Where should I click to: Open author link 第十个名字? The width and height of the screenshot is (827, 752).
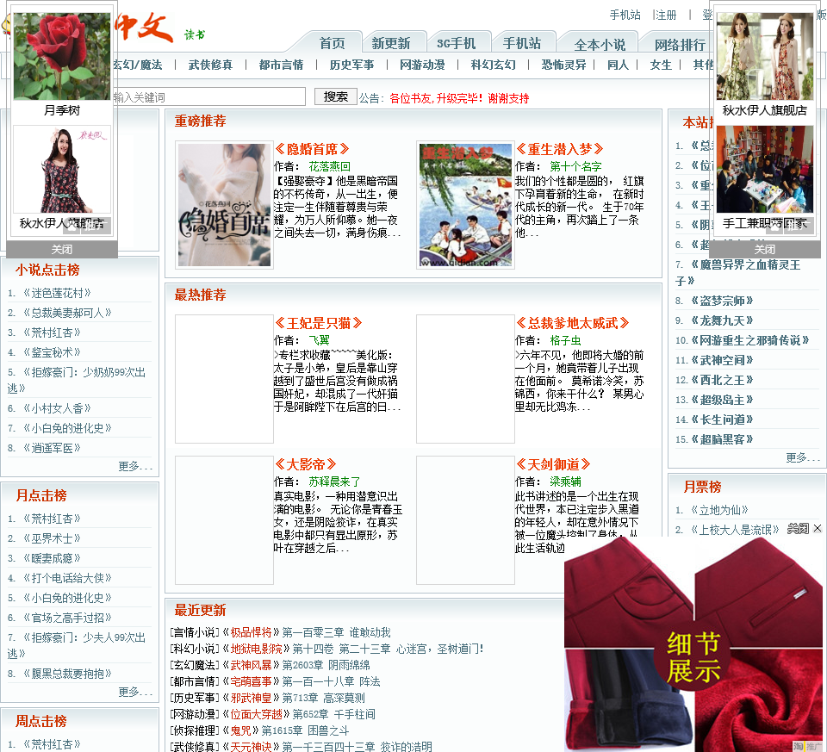click(x=575, y=166)
